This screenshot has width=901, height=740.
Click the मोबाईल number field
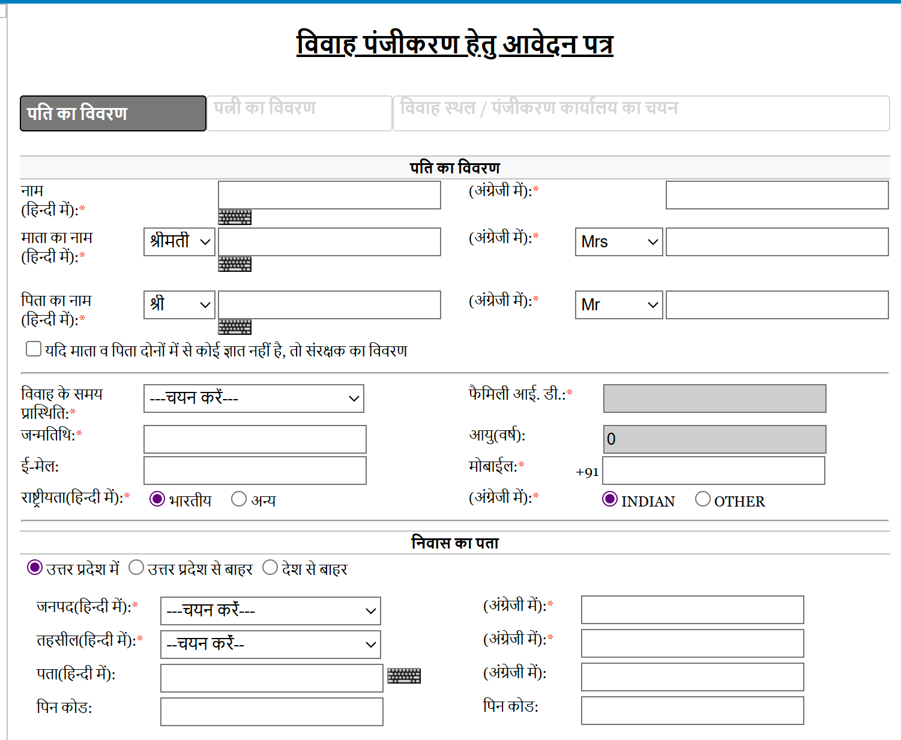tap(713, 471)
